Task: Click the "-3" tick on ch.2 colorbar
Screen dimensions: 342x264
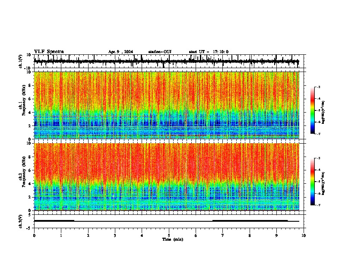Action: point(319,158)
